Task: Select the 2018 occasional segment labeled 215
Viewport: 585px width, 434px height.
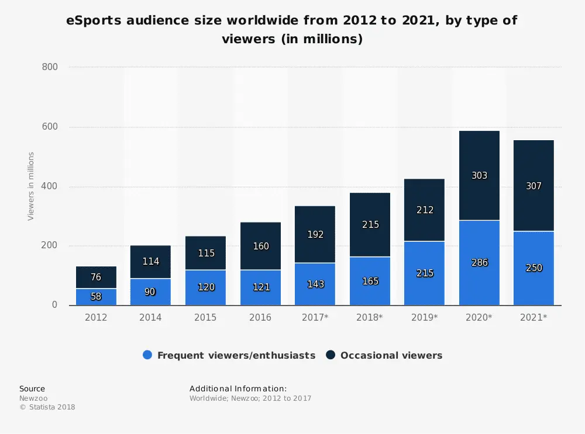Action: (x=370, y=225)
